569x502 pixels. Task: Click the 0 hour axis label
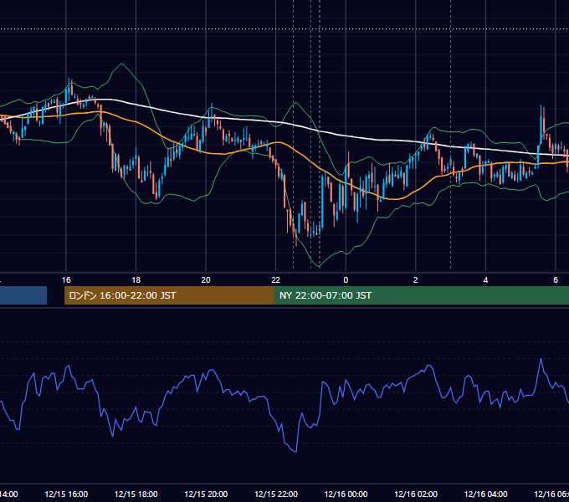[x=346, y=280]
